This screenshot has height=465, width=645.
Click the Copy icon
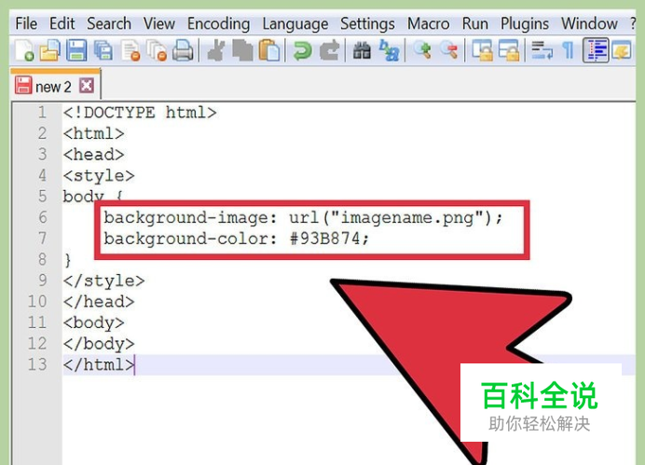click(x=242, y=50)
